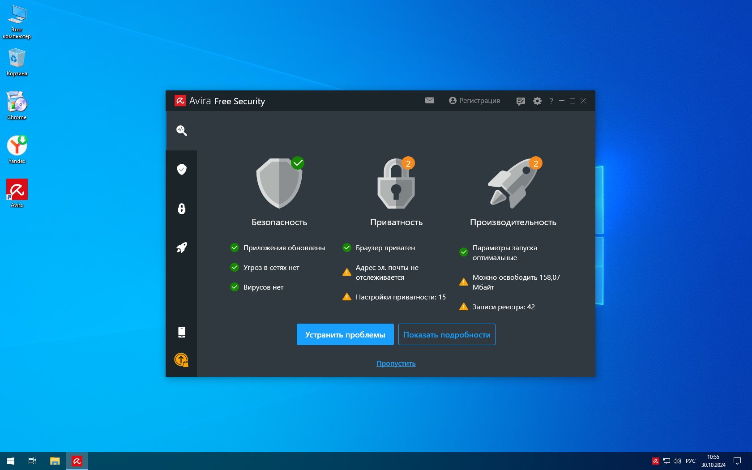Open Avira settings gear icon
Screen dimensions: 752x470
pos(537,101)
